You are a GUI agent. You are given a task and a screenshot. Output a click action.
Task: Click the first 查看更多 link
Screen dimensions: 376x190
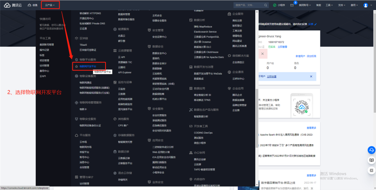pos(311,128)
